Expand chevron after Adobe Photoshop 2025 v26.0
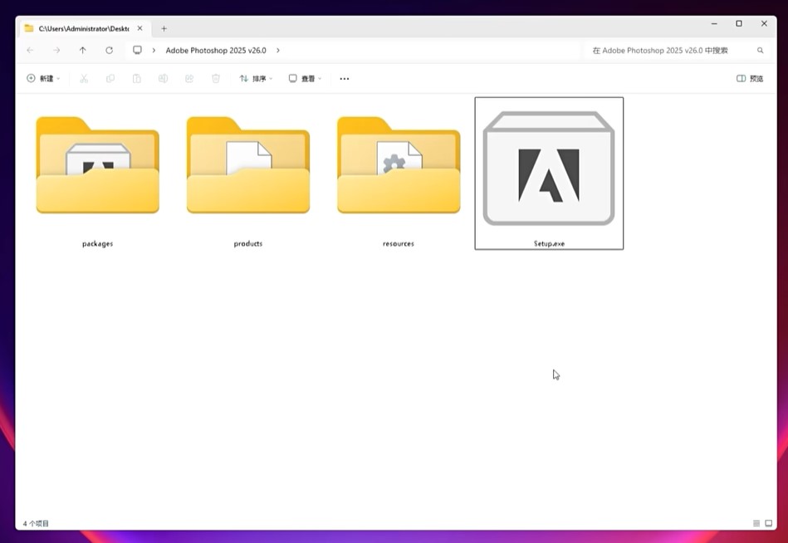Screen dimensions: 788x543 pyautogui.click(x=278, y=50)
